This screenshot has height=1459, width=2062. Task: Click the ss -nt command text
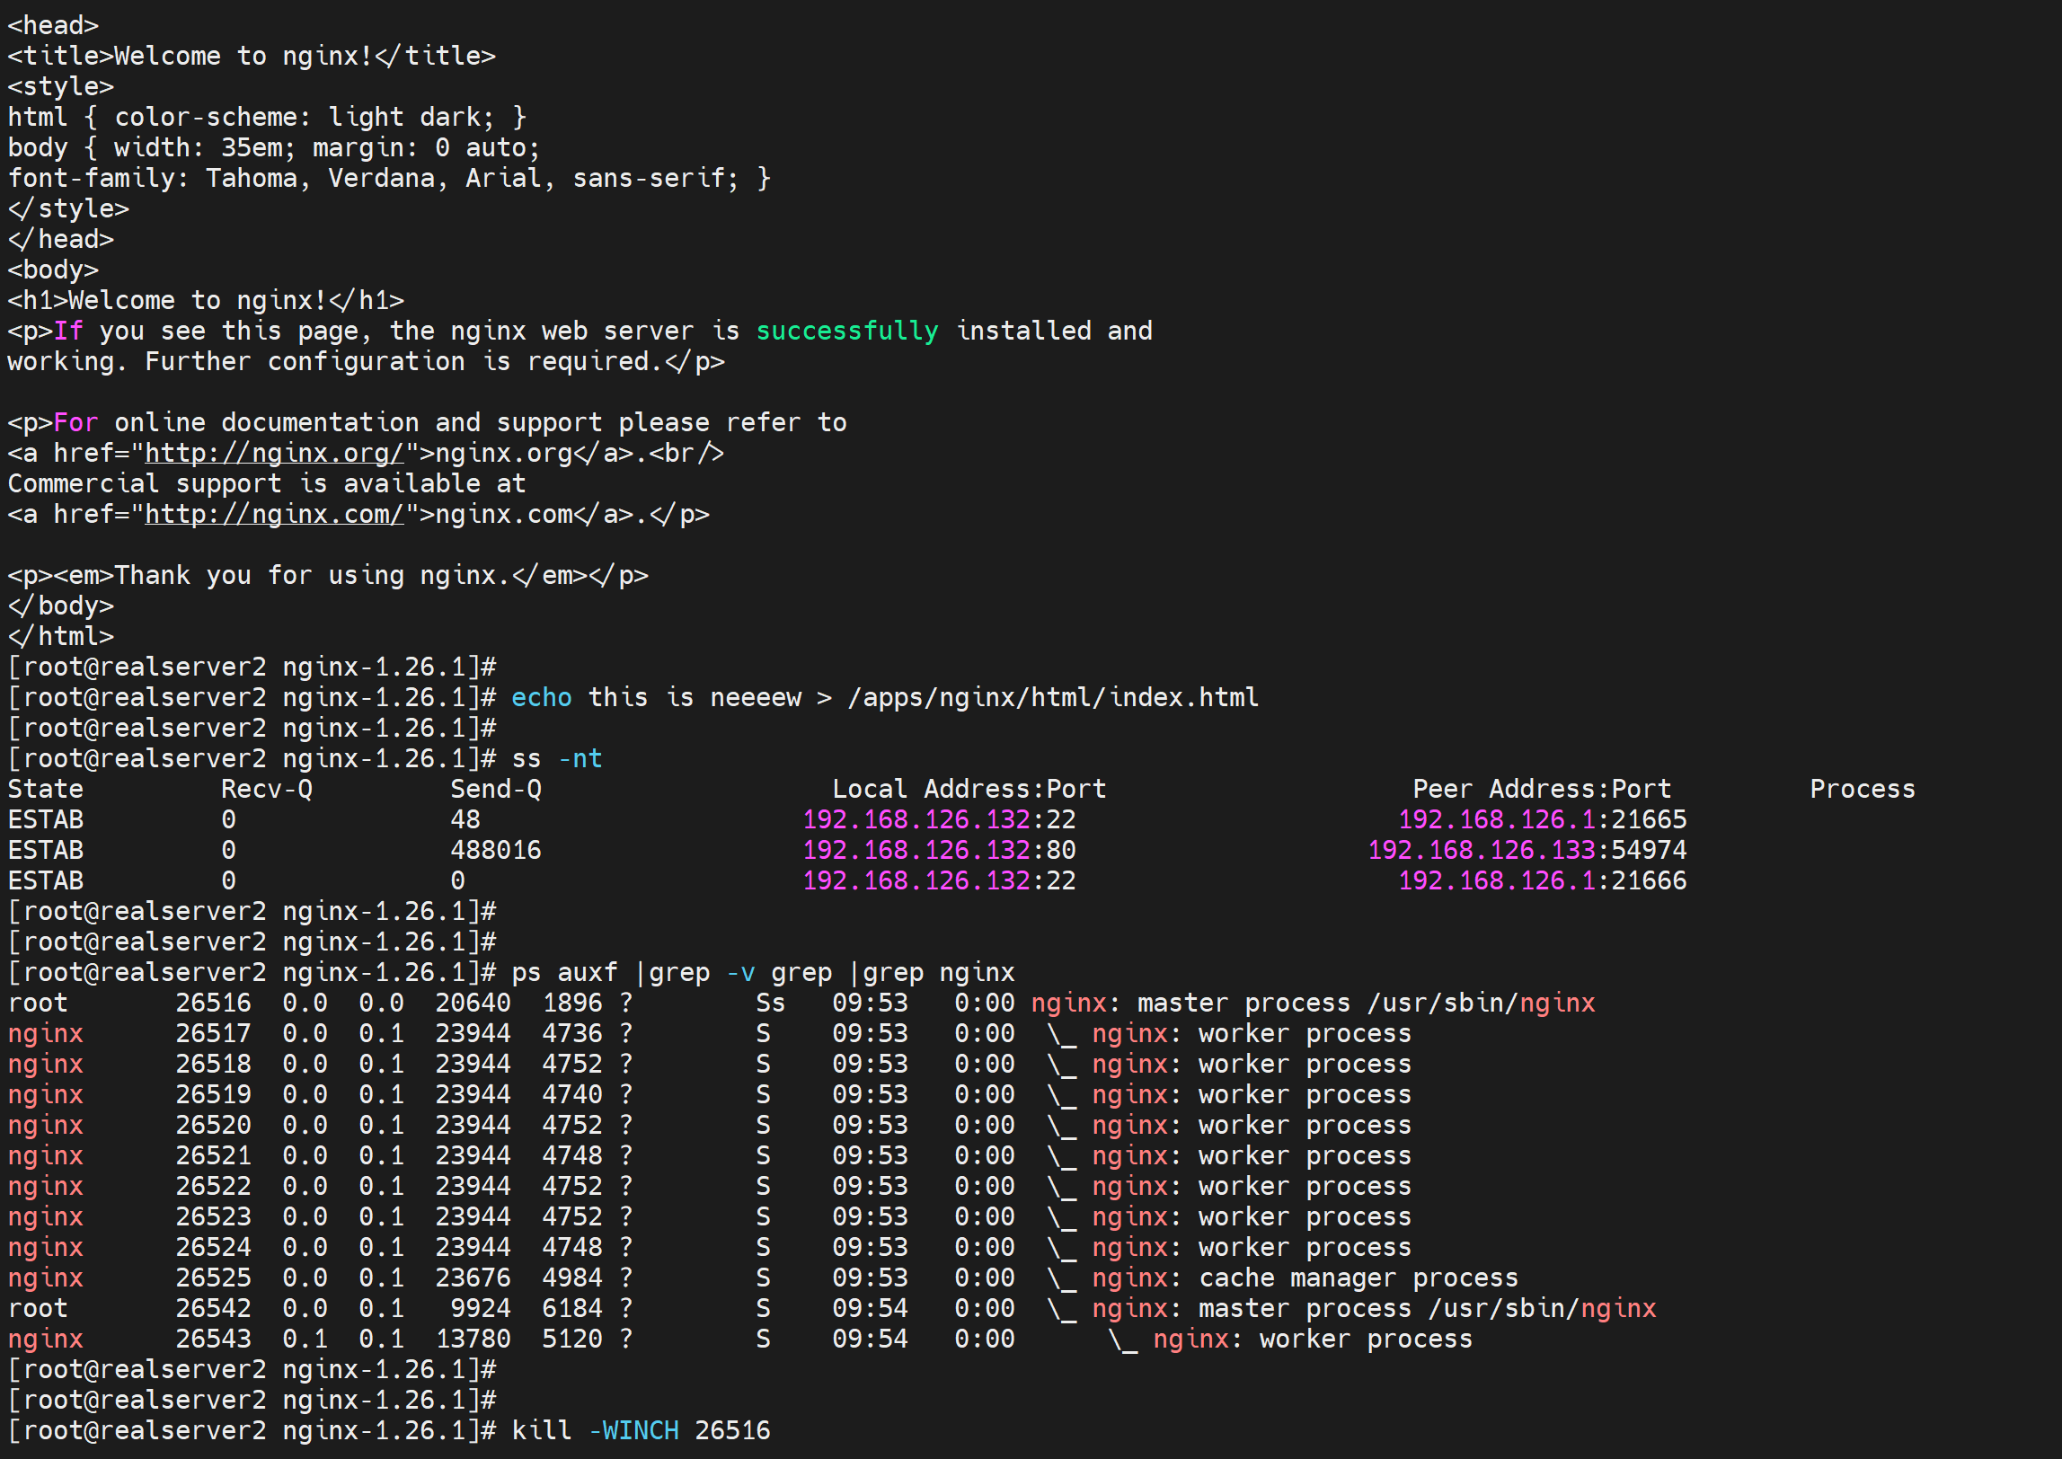click(556, 759)
